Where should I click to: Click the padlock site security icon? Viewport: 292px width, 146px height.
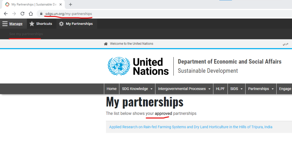[x=41, y=14]
